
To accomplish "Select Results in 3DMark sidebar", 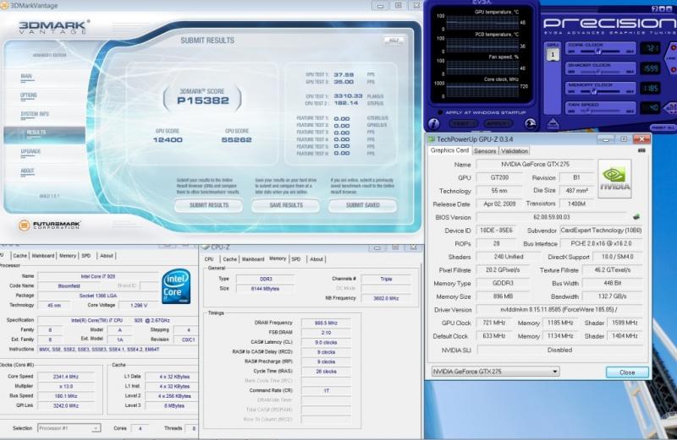I will [x=44, y=134].
